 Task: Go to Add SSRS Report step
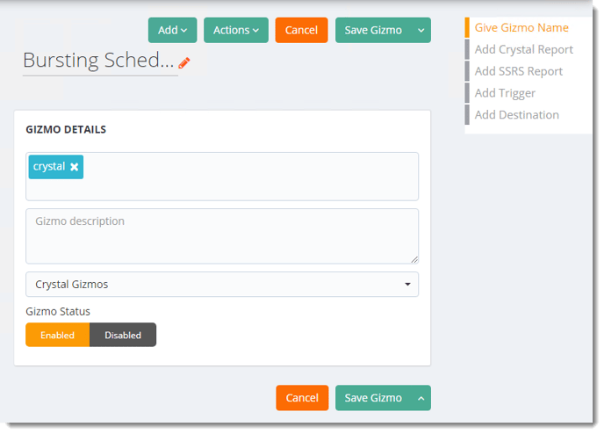click(x=519, y=71)
